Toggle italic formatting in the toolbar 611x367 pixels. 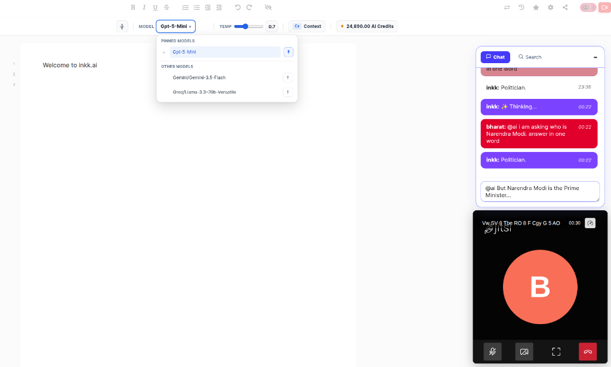144,7
